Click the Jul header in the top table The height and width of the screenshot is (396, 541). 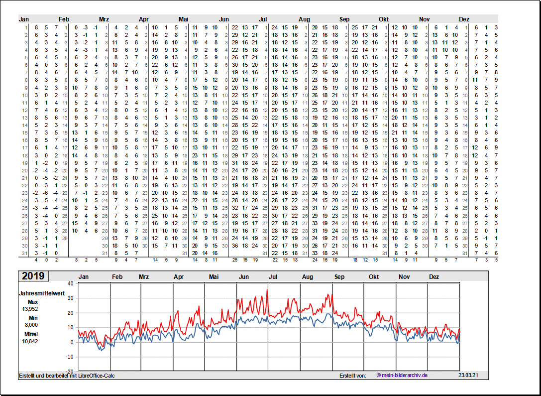[x=264, y=19]
